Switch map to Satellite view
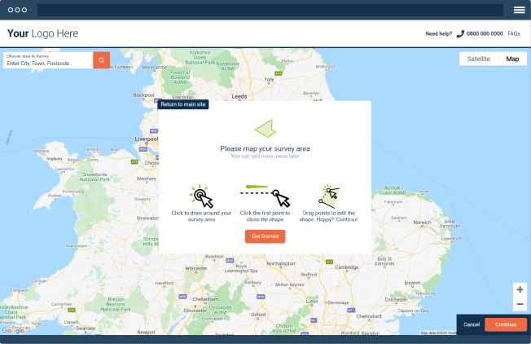531x344 pixels. (479, 59)
